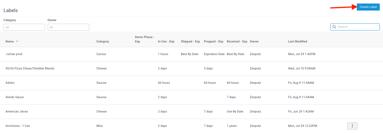Click the Name column sort arrow
Screen dimensions: 383x133
coord(17,41)
